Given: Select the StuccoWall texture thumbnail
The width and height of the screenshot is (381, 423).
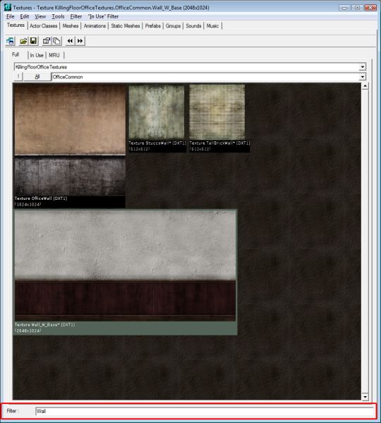Looking at the screenshot, I should click(x=157, y=112).
